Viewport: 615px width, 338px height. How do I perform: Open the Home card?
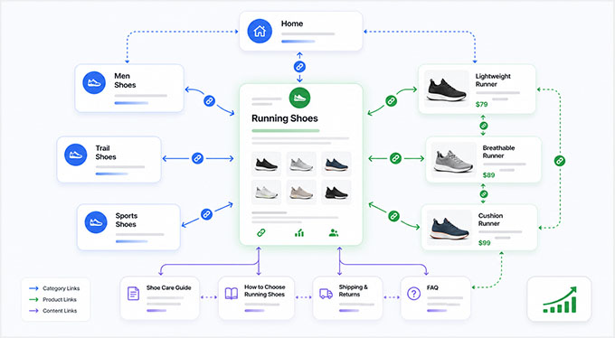pyautogui.click(x=301, y=31)
